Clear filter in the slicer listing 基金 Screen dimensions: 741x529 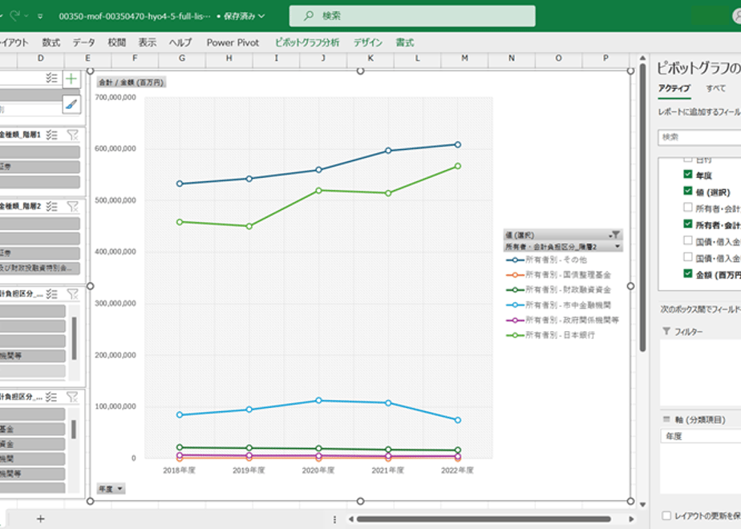click(72, 398)
